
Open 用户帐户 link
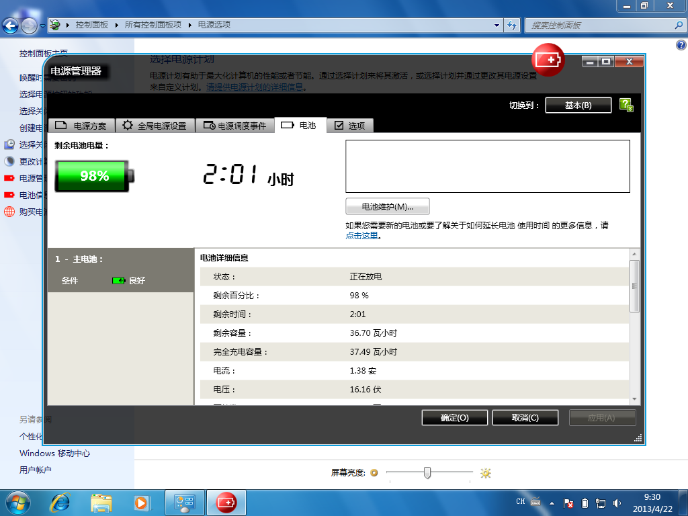click(x=36, y=470)
